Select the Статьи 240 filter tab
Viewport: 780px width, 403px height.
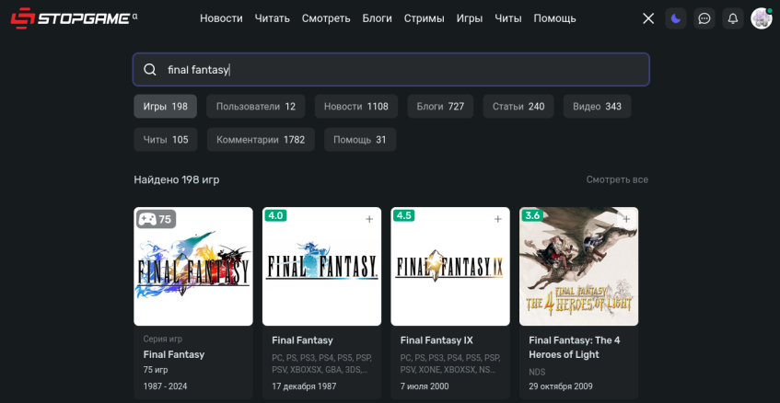pos(518,107)
